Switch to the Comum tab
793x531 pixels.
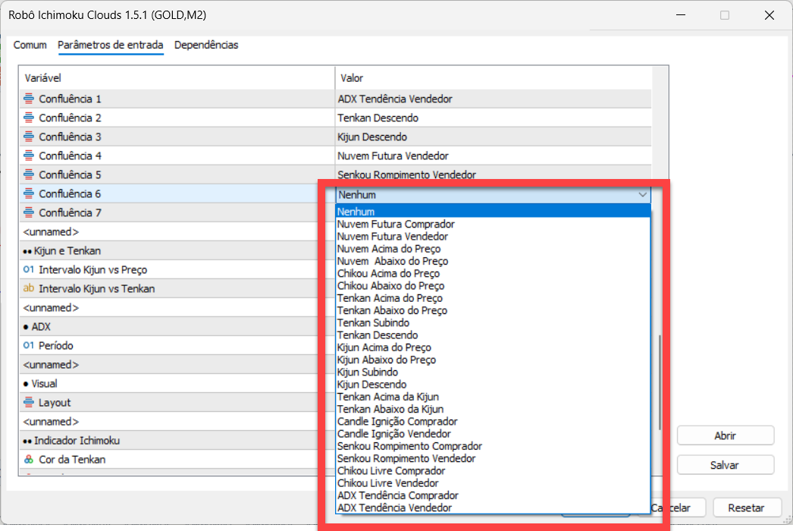click(30, 46)
